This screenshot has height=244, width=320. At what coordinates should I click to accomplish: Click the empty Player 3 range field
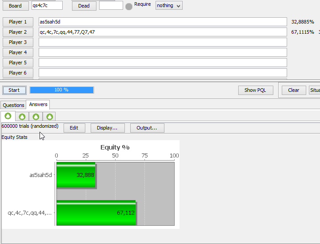click(163, 42)
